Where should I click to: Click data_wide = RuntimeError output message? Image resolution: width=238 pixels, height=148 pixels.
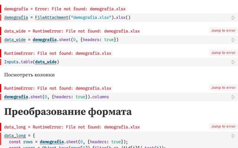click(72, 31)
